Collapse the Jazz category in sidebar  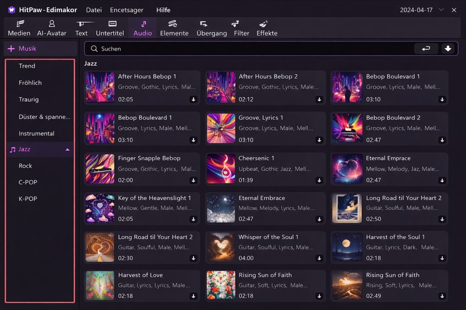(67, 150)
